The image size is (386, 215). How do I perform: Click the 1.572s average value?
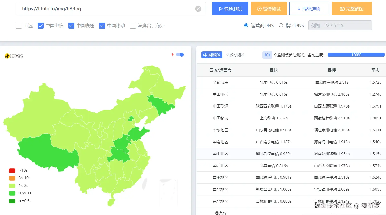(x=375, y=82)
